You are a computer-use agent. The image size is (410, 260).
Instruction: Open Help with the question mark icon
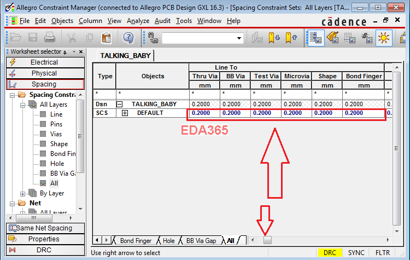click(x=128, y=38)
